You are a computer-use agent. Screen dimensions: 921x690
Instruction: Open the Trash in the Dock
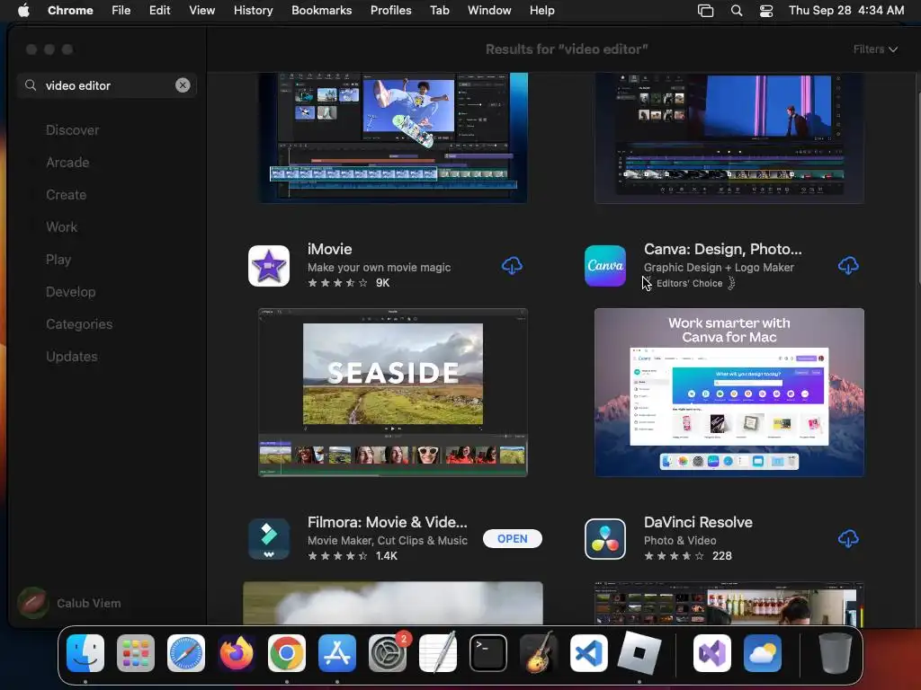coord(835,653)
